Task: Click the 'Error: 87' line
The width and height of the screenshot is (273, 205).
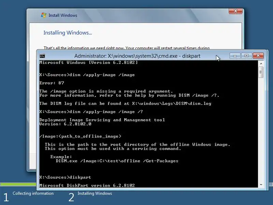Action: [x=52, y=83]
